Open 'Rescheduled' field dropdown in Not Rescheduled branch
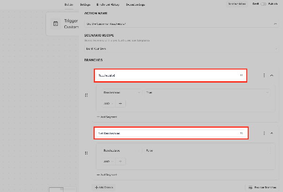 coord(122,151)
